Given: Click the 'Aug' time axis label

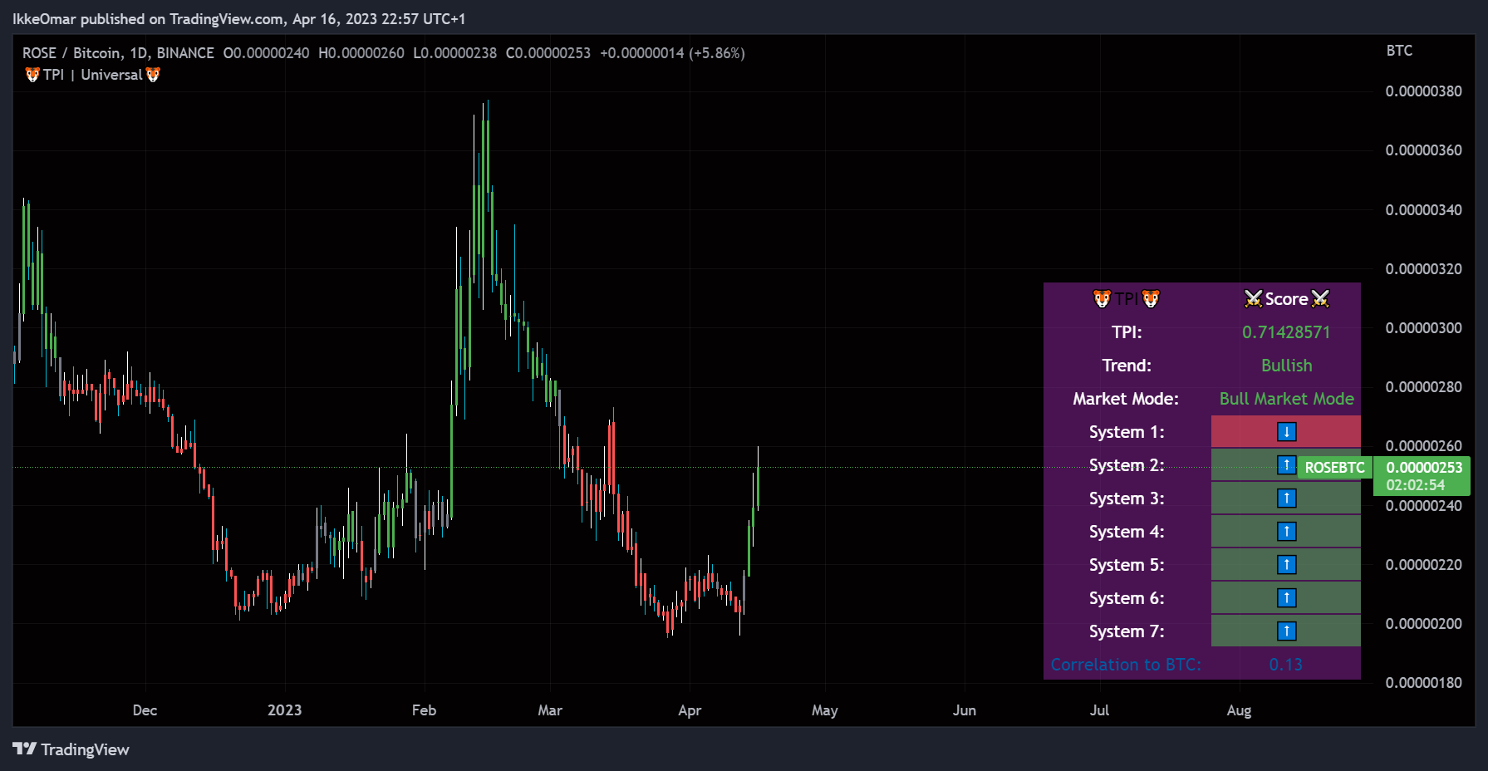Looking at the screenshot, I should coord(1239,710).
